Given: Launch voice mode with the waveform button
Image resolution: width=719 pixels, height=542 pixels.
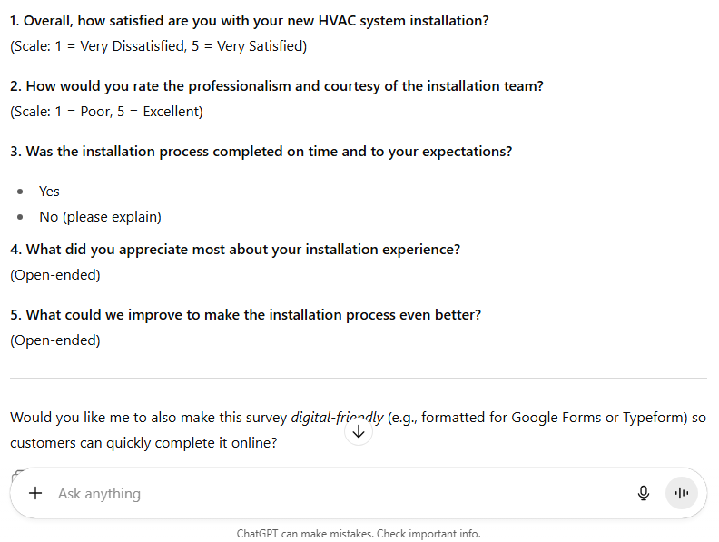Looking at the screenshot, I should (682, 493).
